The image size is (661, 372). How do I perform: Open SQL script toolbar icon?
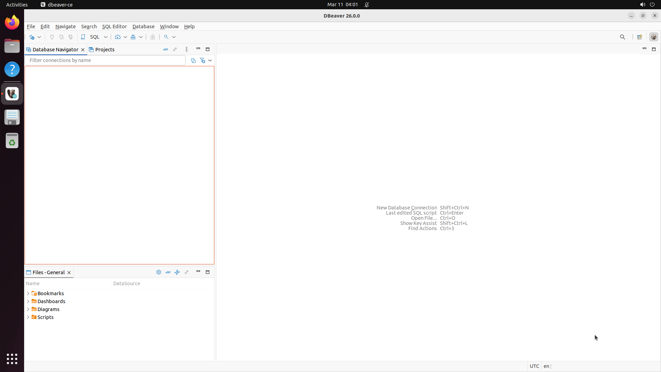(x=83, y=37)
